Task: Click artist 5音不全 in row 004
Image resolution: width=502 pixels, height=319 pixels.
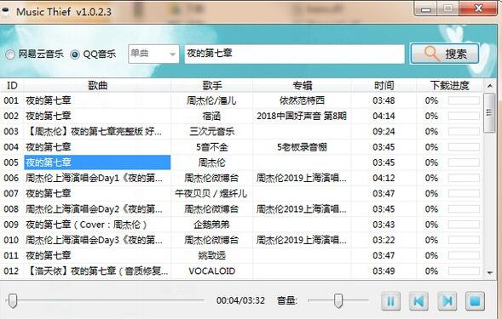Action: click(x=212, y=147)
